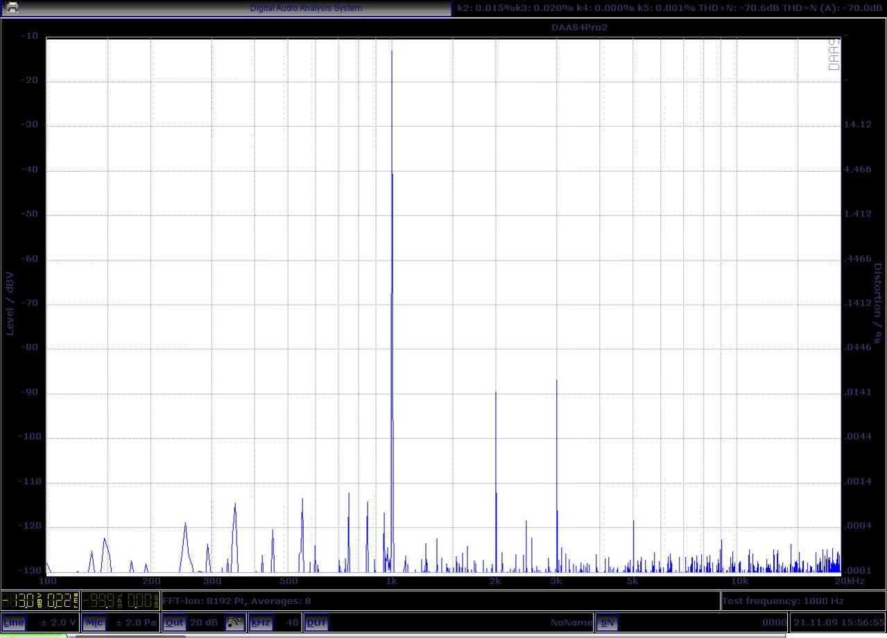887x638 pixels.
Task: Click 'FFT-len: 8192 Pt, Averages: 8' text
Action: pos(236,601)
